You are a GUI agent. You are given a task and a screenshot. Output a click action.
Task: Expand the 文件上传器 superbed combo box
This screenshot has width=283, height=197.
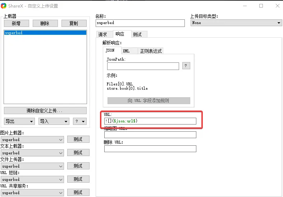tap(32, 166)
